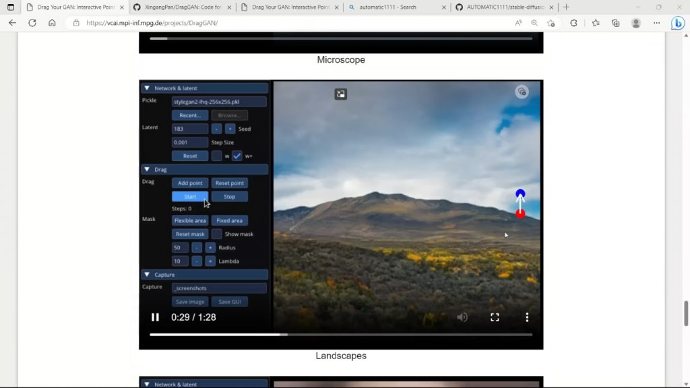The width and height of the screenshot is (690, 388).
Task: Click the Capture _screenshots path field
Action: (x=219, y=288)
